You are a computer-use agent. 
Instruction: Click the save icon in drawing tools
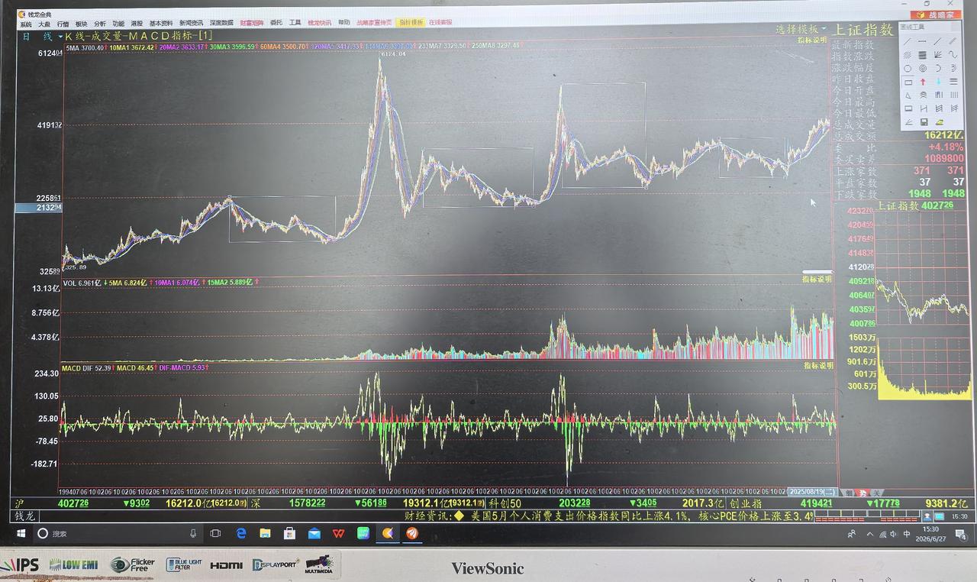(924, 121)
